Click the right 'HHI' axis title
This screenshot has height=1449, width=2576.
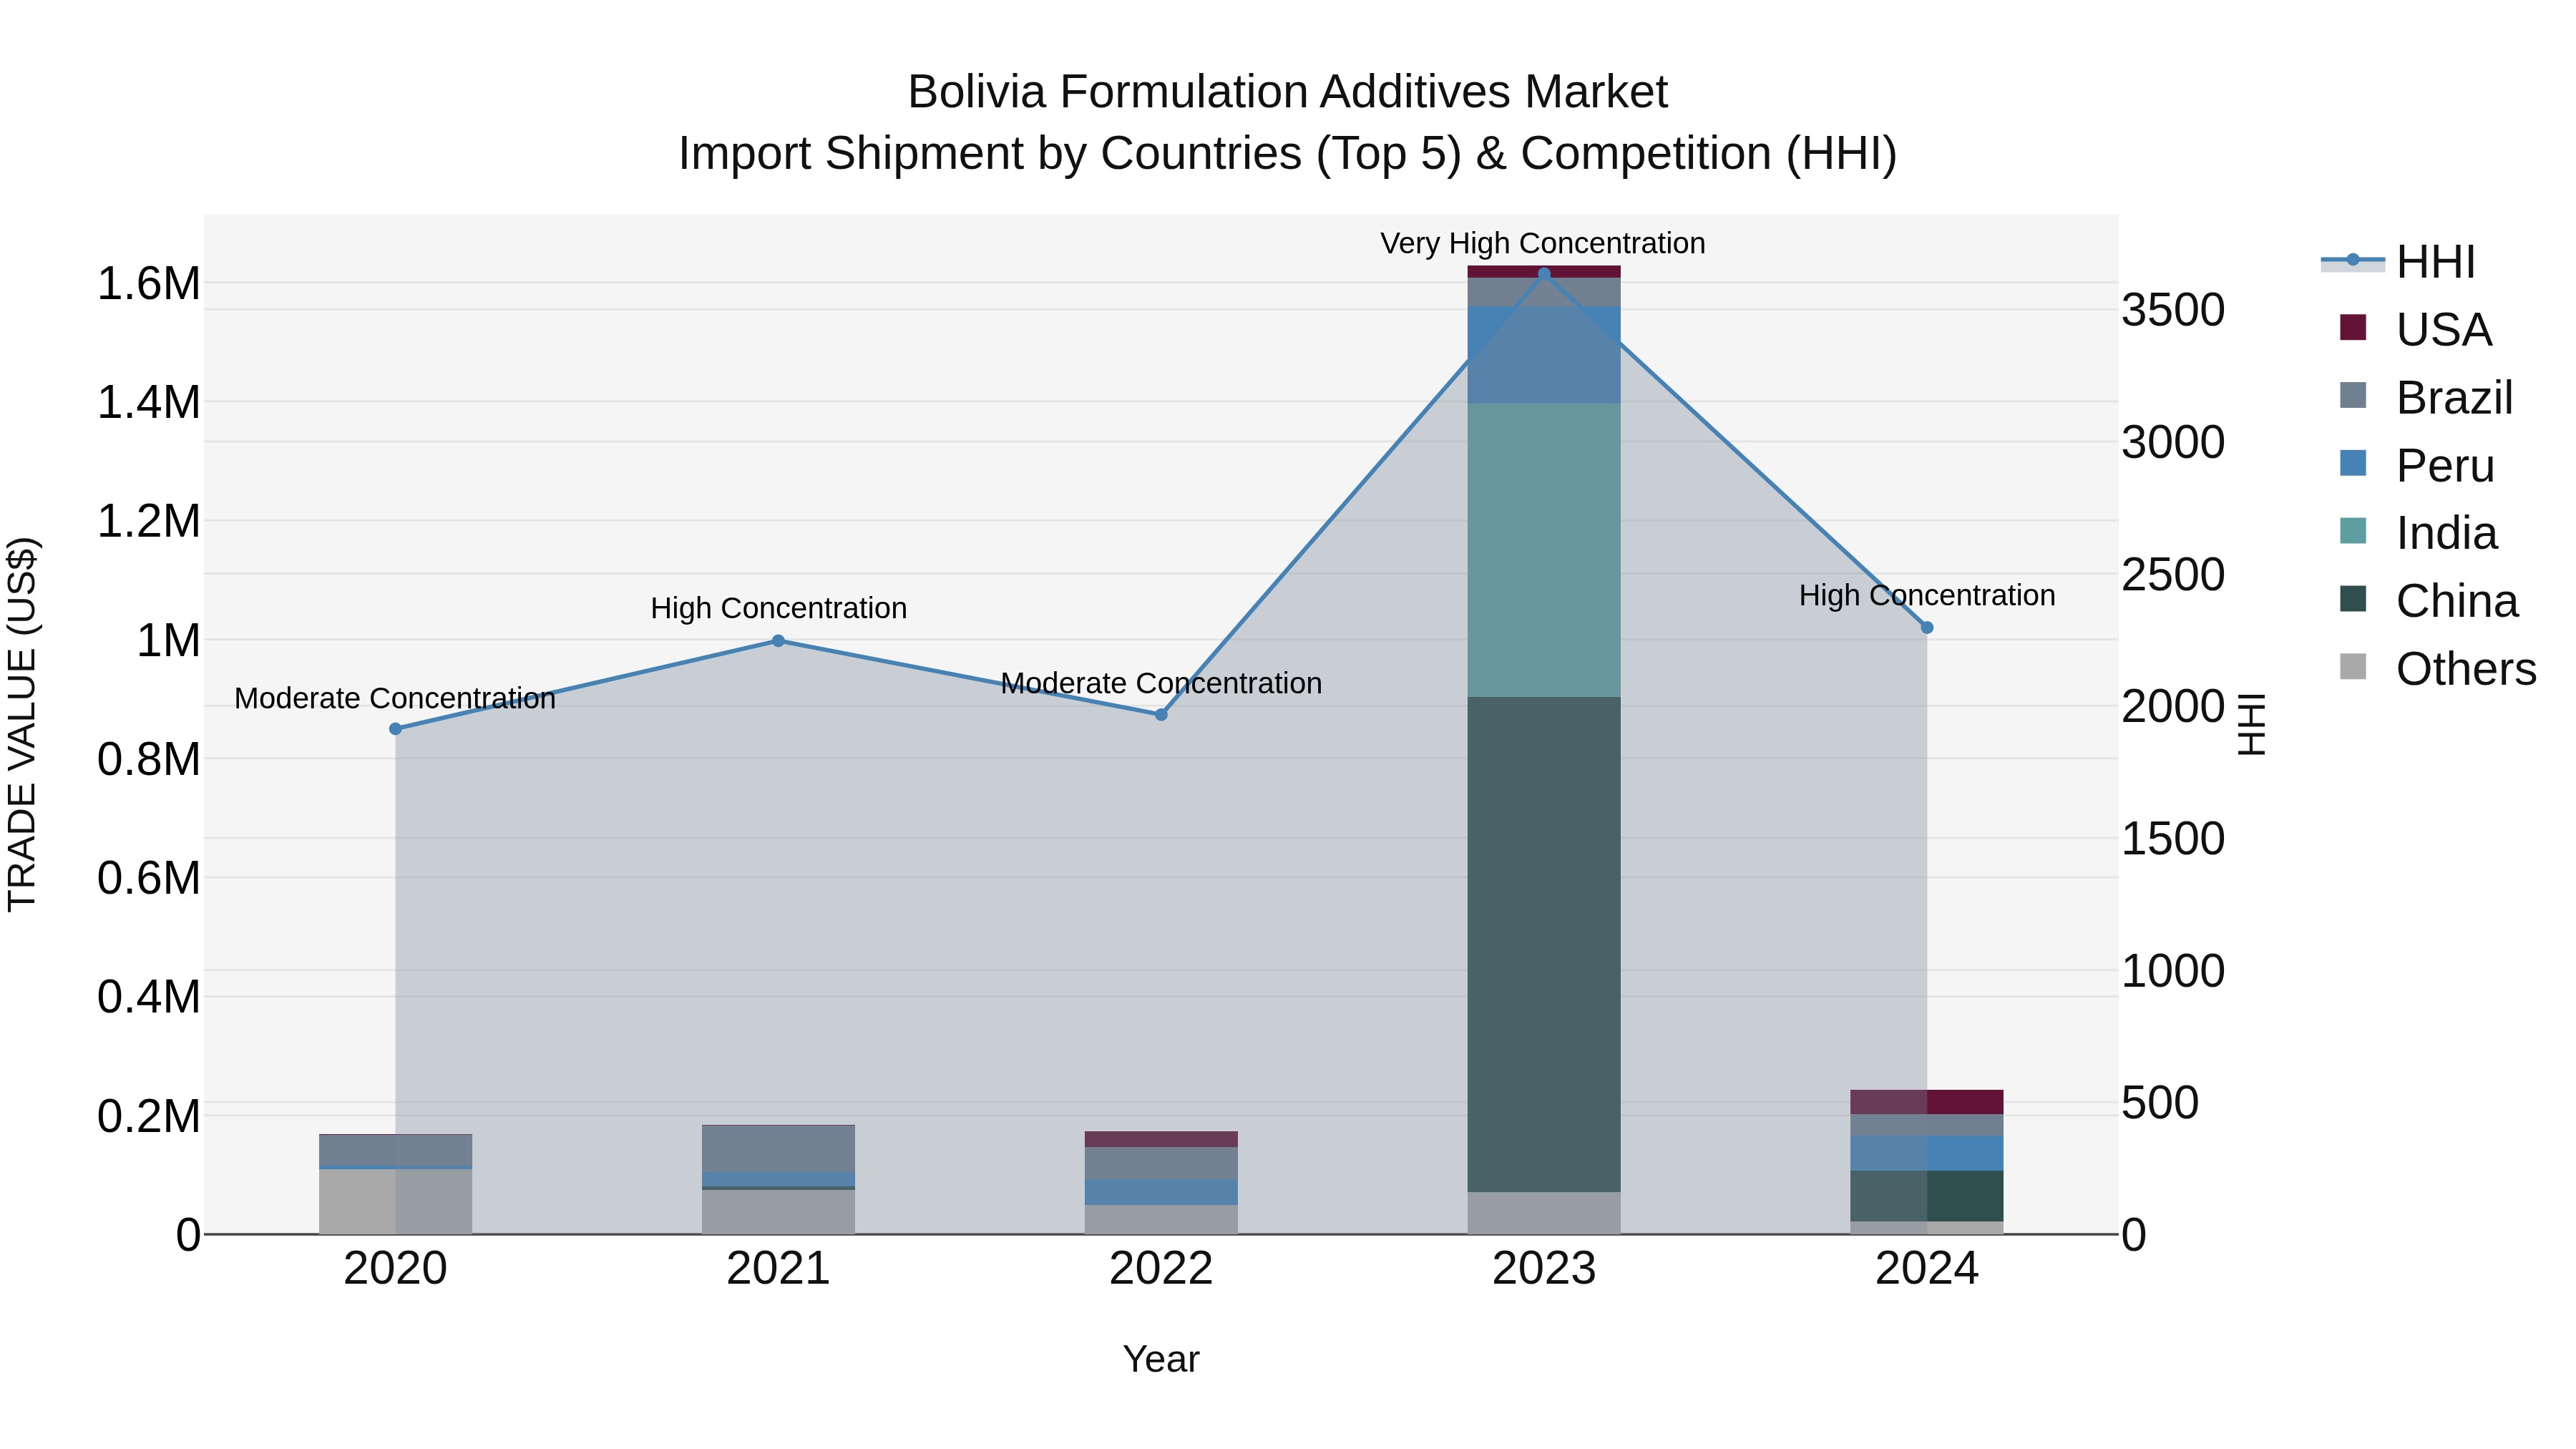2250,724
